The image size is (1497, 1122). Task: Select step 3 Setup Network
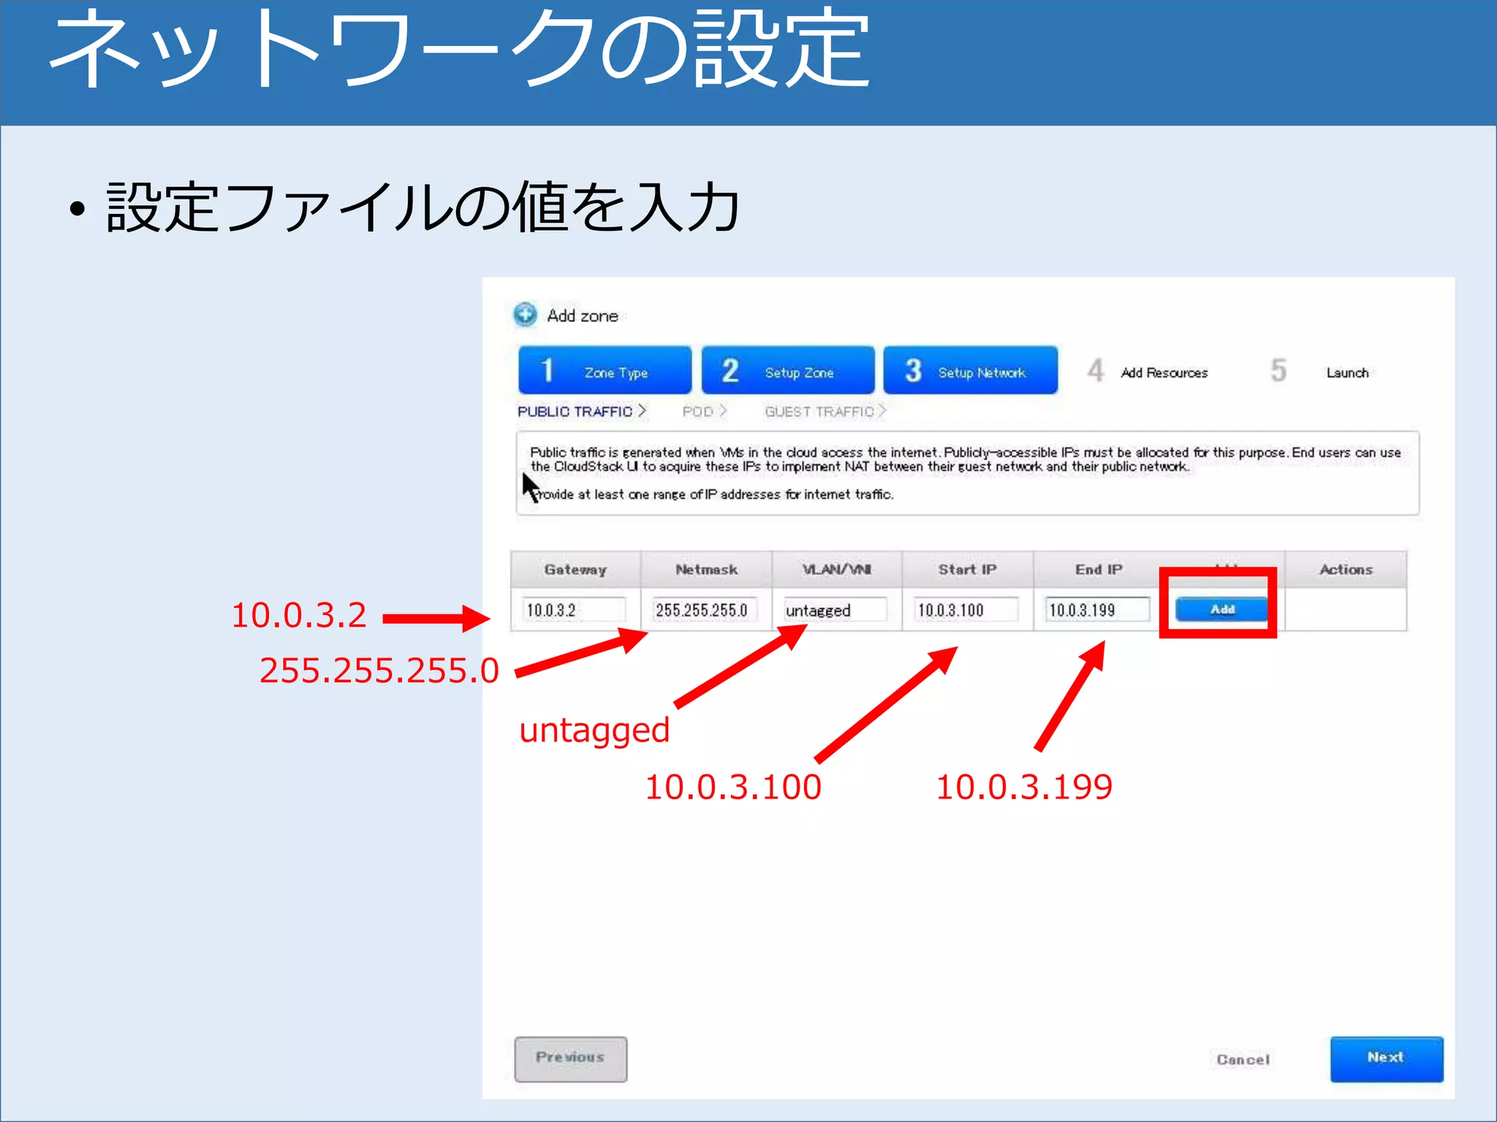pos(970,370)
